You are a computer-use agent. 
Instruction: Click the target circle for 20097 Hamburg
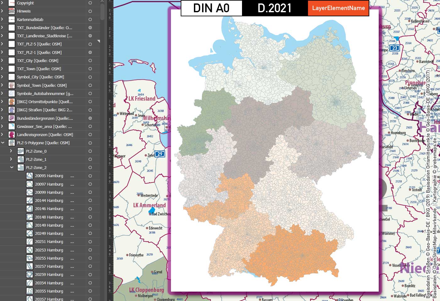pos(90,184)
